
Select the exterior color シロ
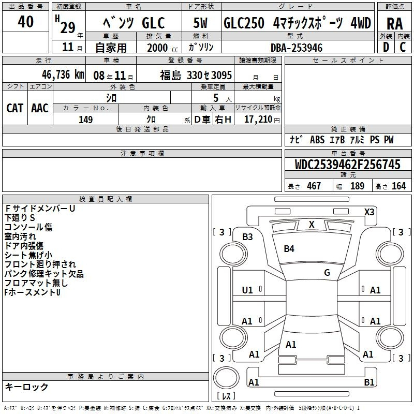(111, 98)
